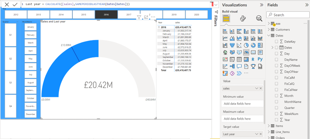Select 2020 in the Year slicer

(196, 15)
